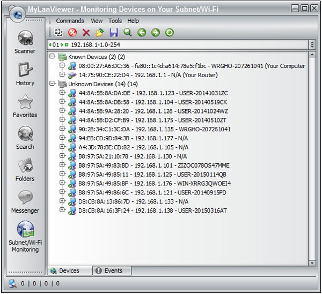The width and height of the screenshot is (322, 294).
Task: Collapse the Unknown Devices group
Action: (53, 83)
